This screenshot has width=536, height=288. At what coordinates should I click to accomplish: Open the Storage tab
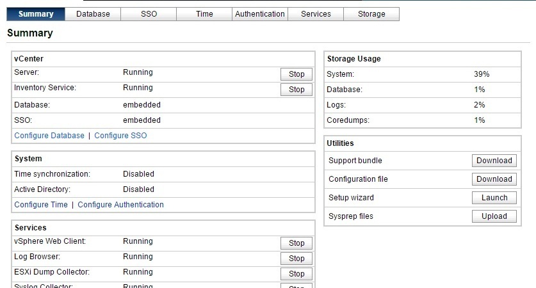[x=371, y=14]
